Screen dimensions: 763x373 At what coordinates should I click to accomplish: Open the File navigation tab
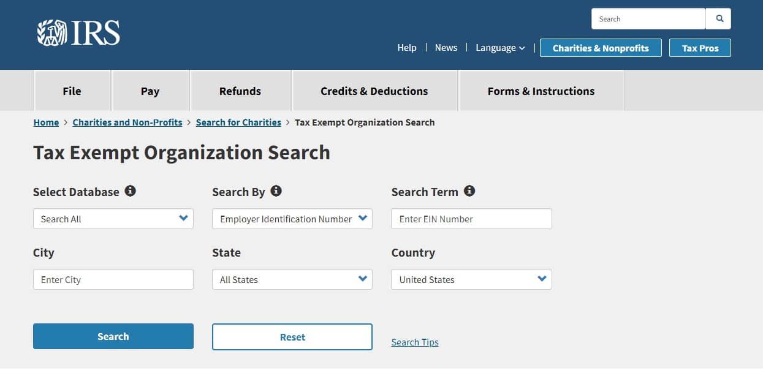click(x=72, y=91)
